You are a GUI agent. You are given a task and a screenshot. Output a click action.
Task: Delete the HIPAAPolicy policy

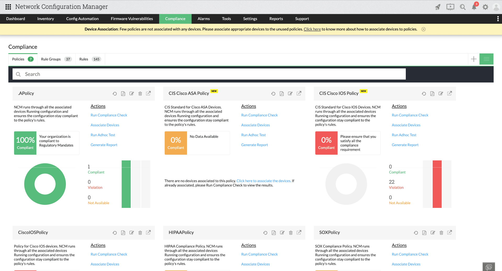point(291,233)
